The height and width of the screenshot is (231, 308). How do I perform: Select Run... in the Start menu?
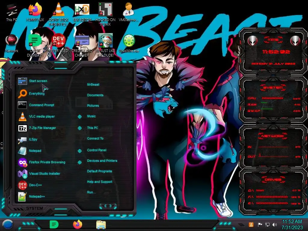point(91,192)
